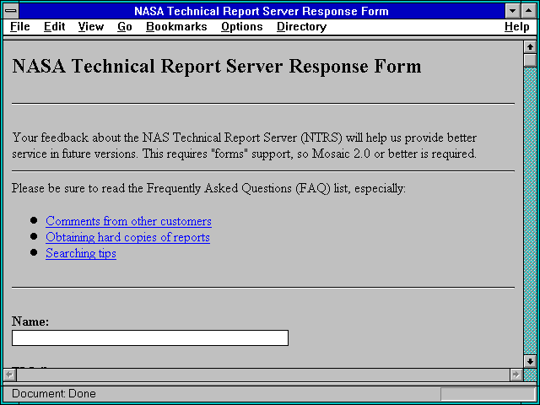The width and height of the screenshot is (540, 405).
Task: Click the 'Name:' field label
Action: point(30,321)
